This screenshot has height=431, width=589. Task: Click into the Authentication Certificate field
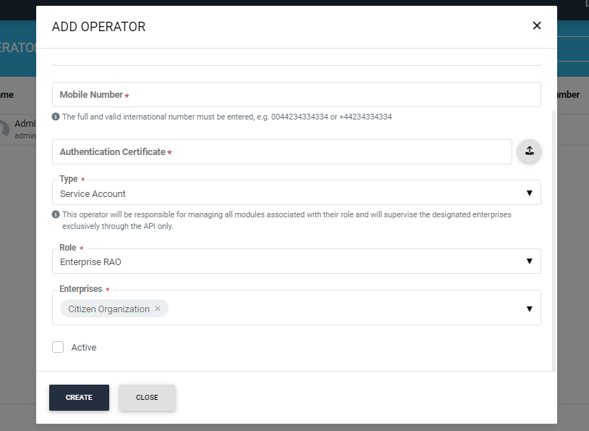tap(282, 152)
